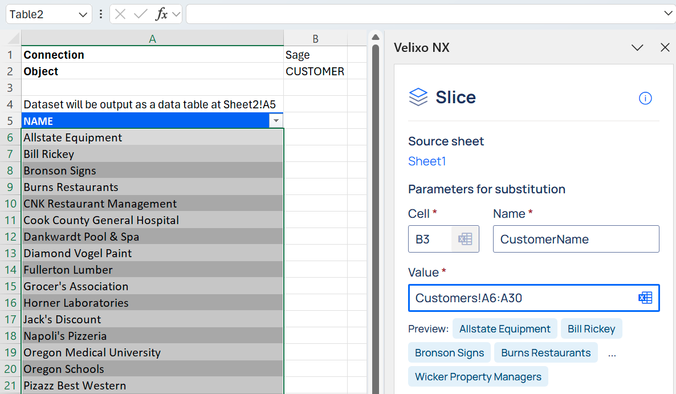The image size is (676, 394).
Task: Open the Velixo NX pane options chevron
Action: coord(637,48)
